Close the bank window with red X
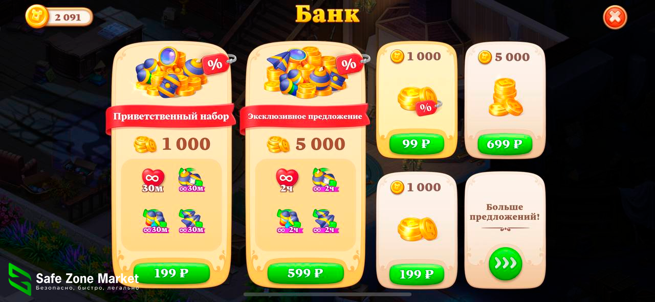Screen dimensions: 655x302 point(615,17)
